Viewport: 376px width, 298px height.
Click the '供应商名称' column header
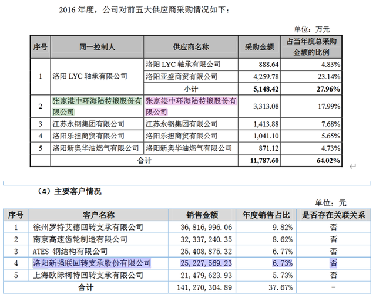[x=191, y=47]
